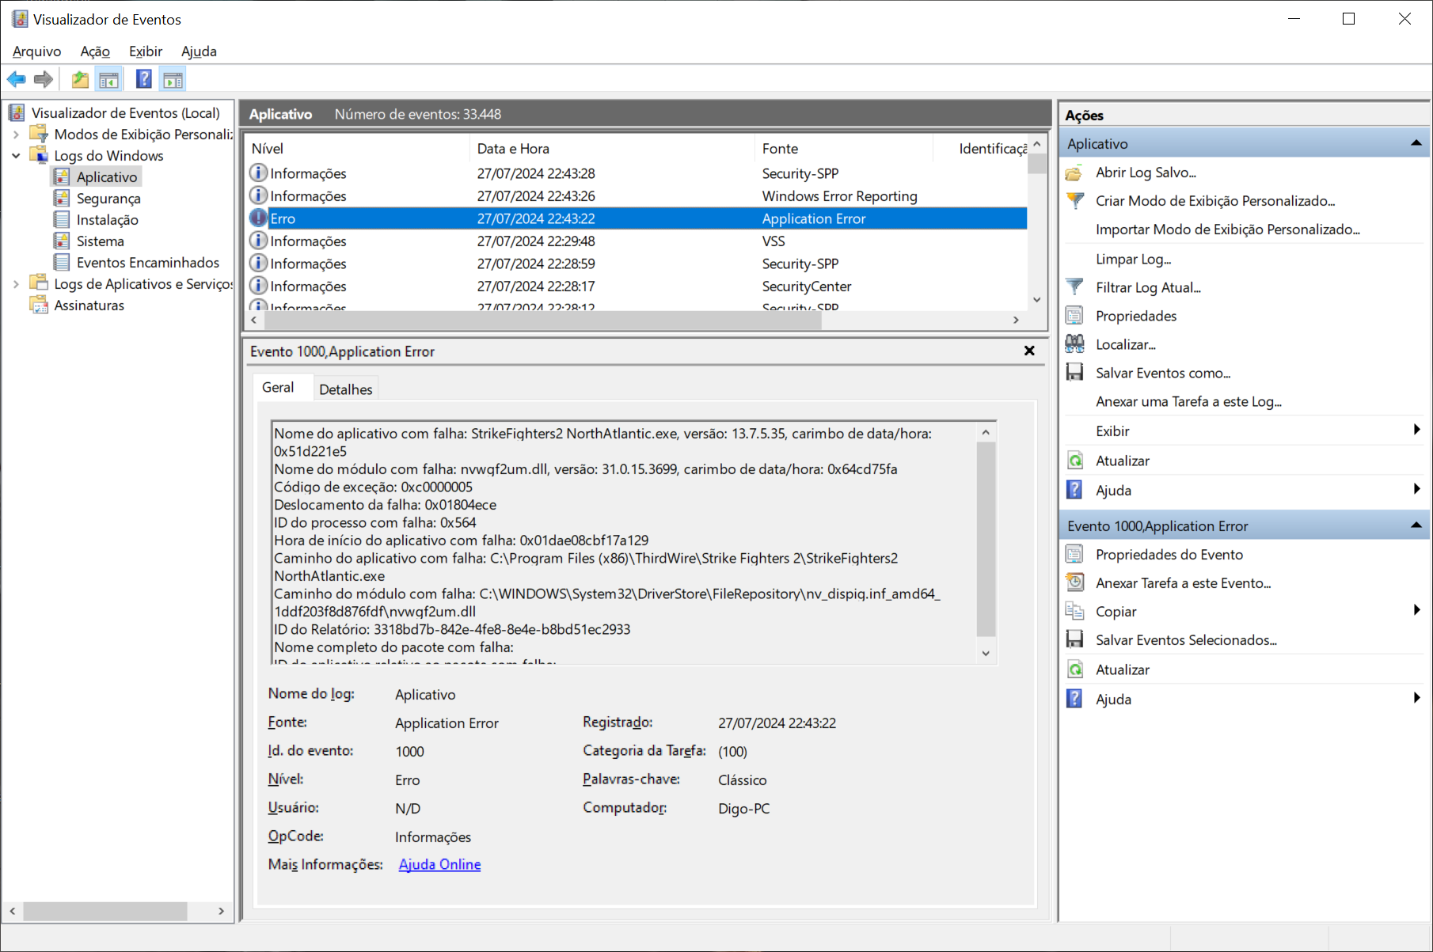The width and height of the screenshot is (1433, 952).
Task: Click the blue Help toolbar icon
Action: pos(144,79)
